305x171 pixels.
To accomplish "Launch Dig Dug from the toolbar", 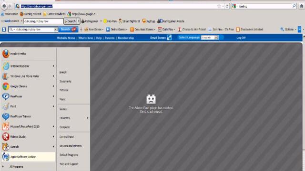I will 148,21.
